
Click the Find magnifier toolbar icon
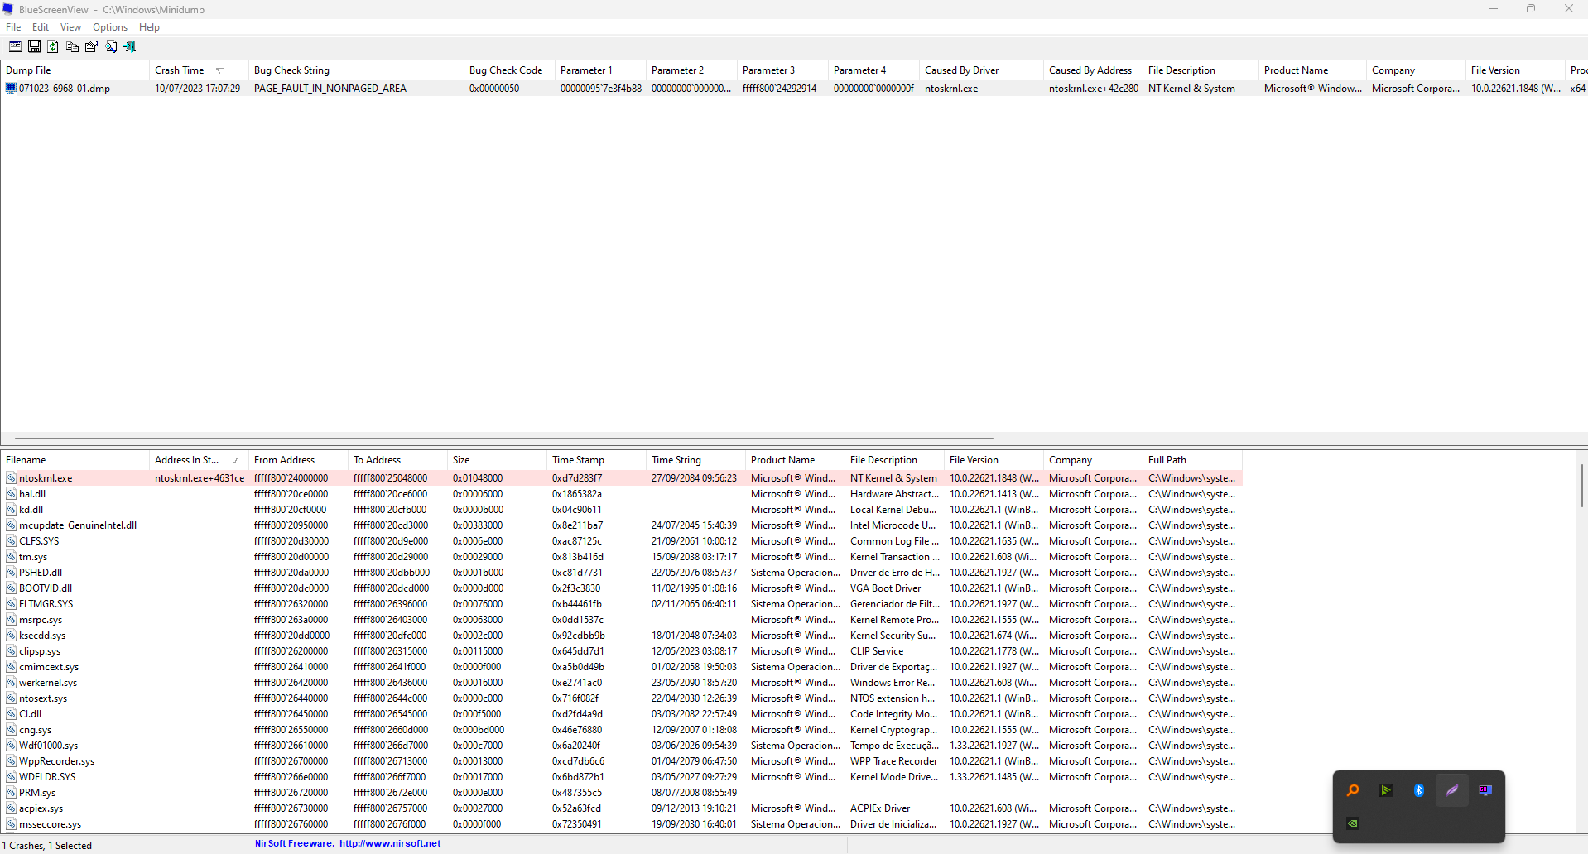click(x=111, y=46)
